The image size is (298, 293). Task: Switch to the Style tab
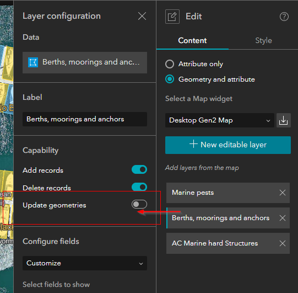pos(263,40)
